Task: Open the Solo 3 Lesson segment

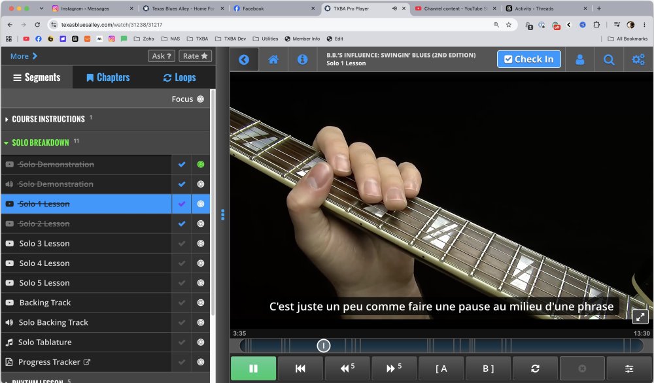Action: [x=86, y=243]
